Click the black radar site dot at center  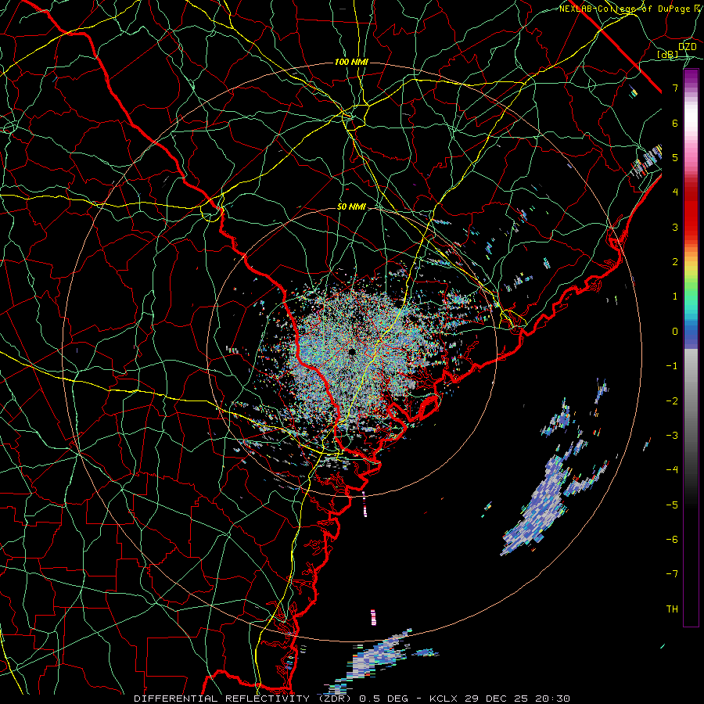pyautogui.click(x=352, y=352)
